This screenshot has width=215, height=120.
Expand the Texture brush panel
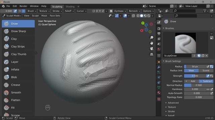(x=172, y=107)
